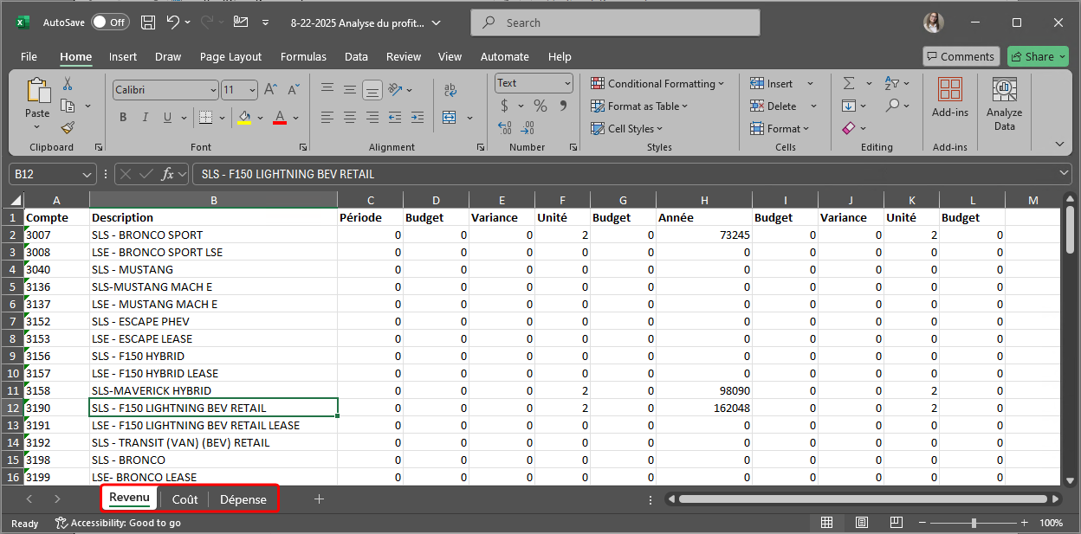The image size is (1081, 534).
Task: Click the Save icon in title bar
Action: (x=148, y=23)
